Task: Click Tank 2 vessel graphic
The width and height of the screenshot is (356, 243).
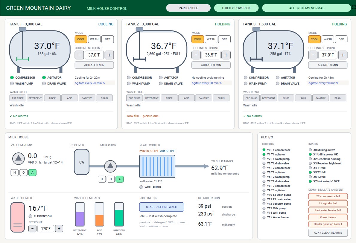Action: (157, 50)
